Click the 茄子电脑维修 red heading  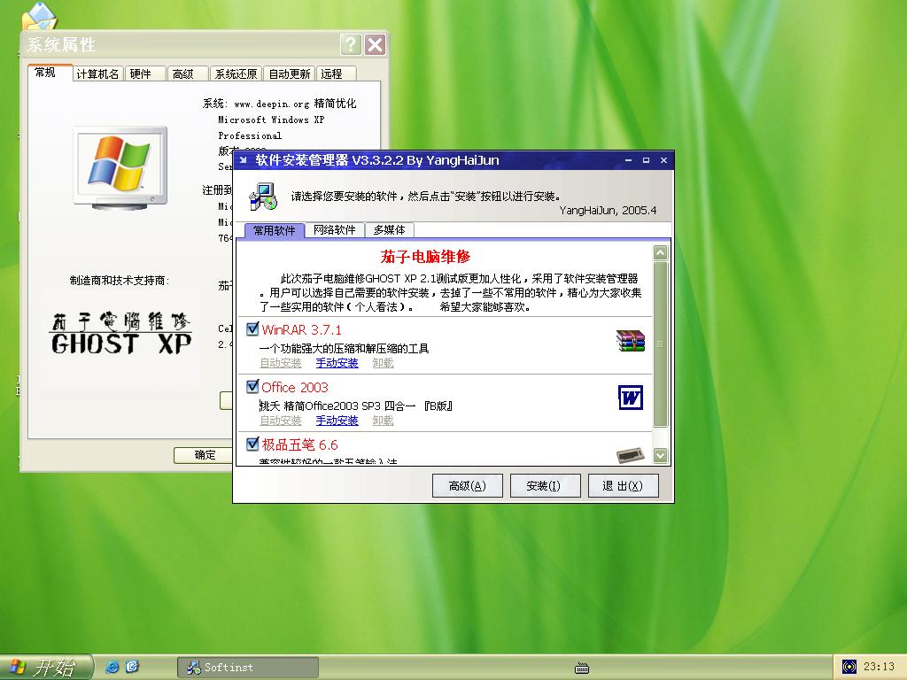(425, 257)
